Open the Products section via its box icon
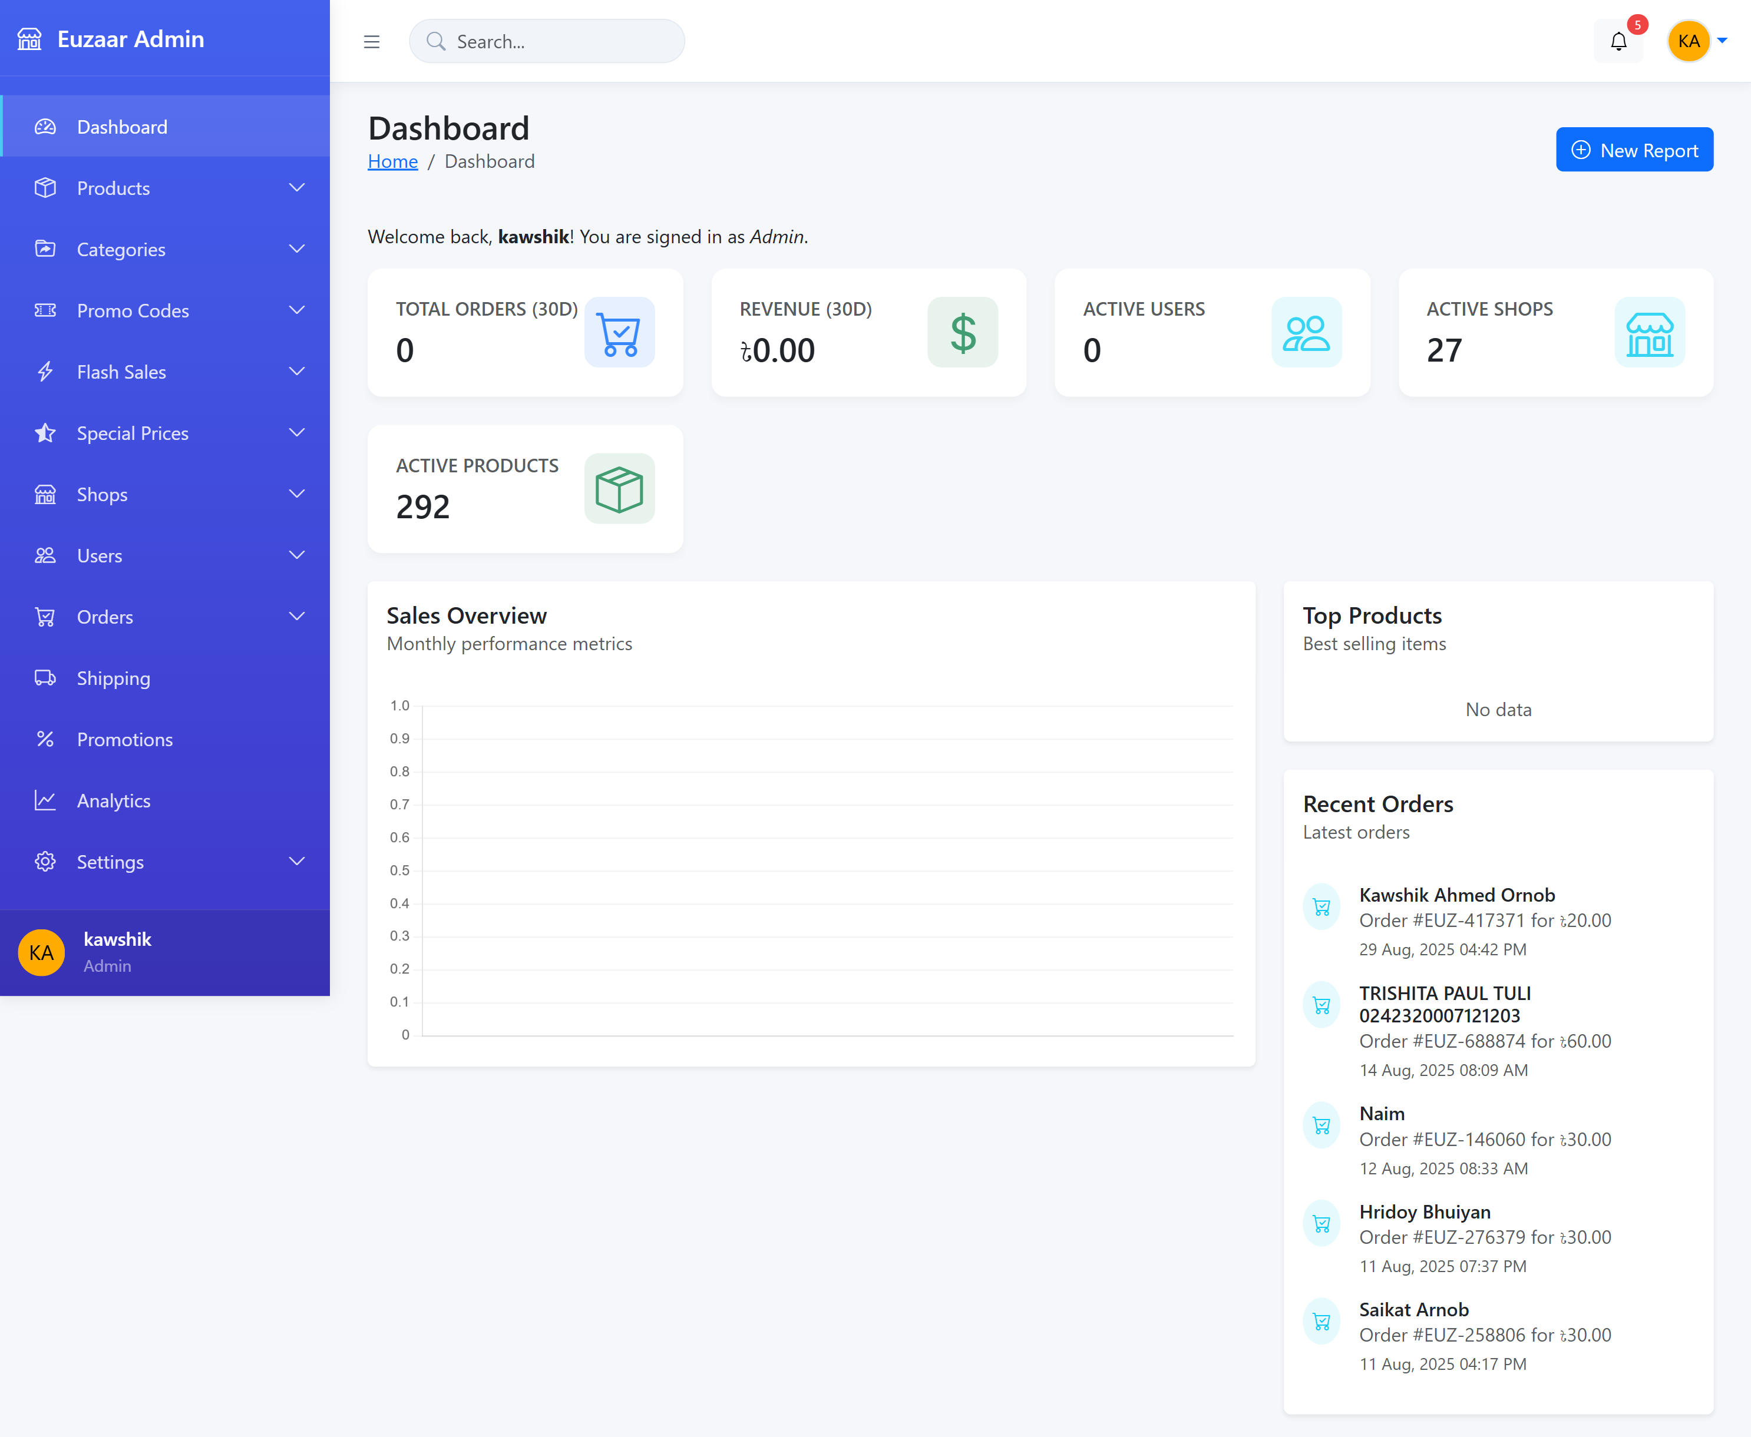1751x1437 pixels. [x=45, y=188]
